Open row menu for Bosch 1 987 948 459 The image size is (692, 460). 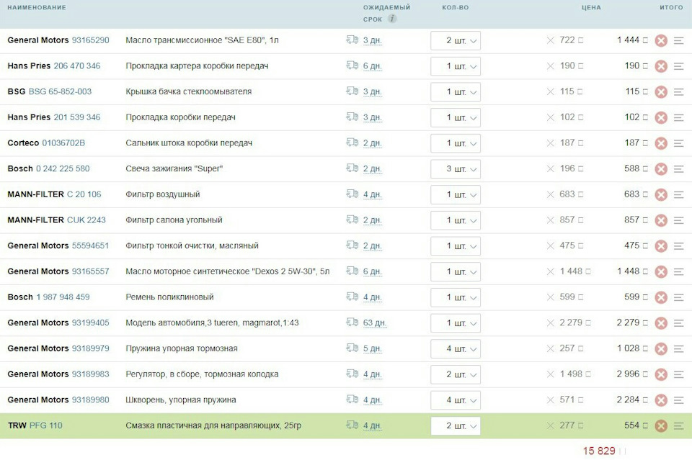pyautogui.click(x=679, y=297)
